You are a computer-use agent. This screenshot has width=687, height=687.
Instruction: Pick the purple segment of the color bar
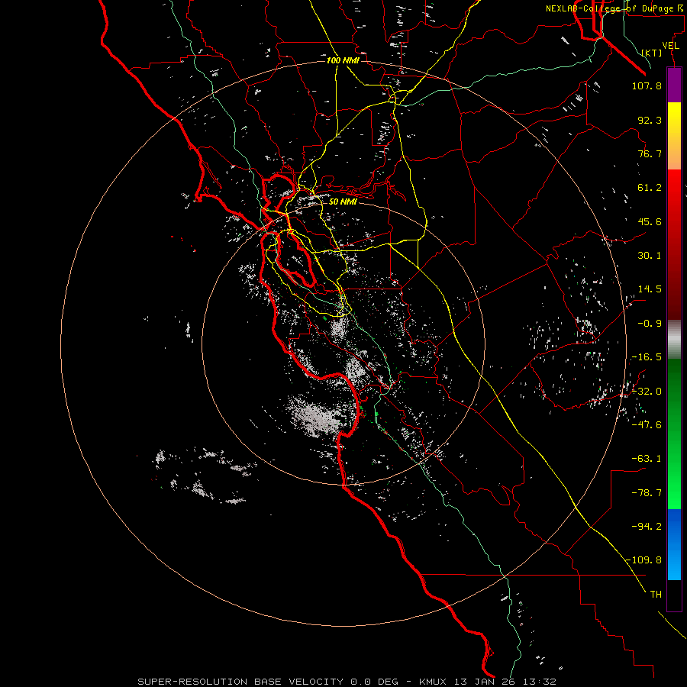(x=674, y=85)
